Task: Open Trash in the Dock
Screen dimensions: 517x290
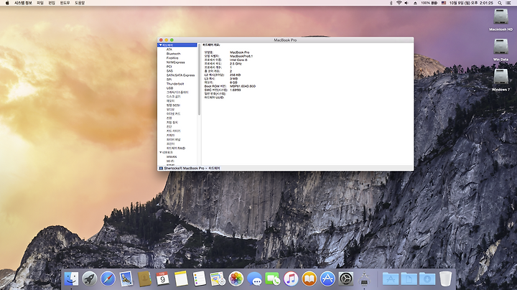Action: pyautogui.click(x=445, y=279)
